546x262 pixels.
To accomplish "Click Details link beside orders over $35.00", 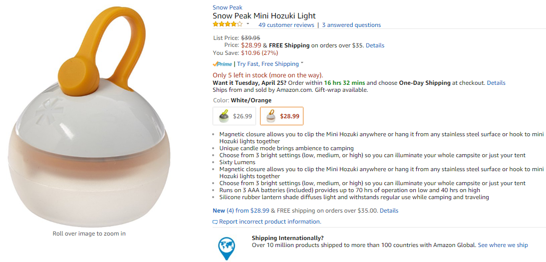I will click(x=389, y=211).
